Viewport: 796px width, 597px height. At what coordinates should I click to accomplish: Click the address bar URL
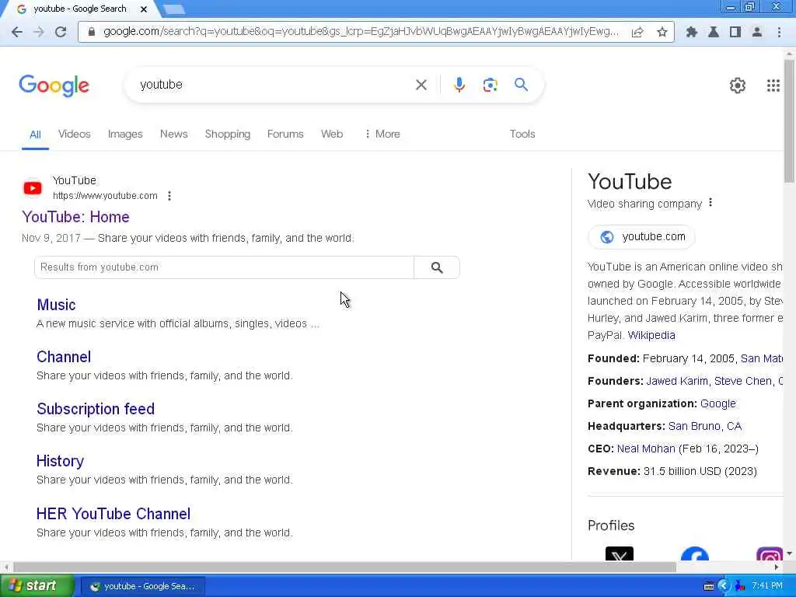point(361,32)
